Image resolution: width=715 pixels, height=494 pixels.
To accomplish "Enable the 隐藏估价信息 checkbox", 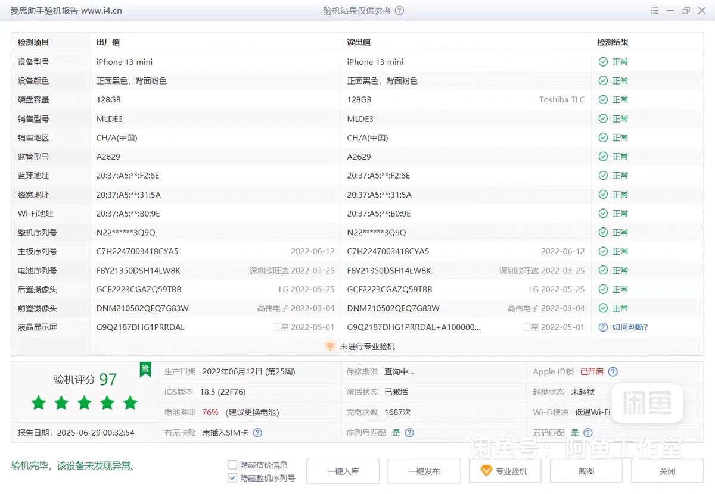I will [232, 465].
